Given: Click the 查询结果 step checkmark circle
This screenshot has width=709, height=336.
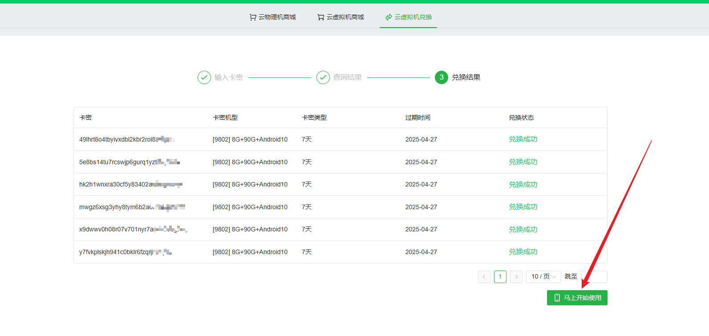Looking at the screenshot, I should pyautogui.click(x=323, y=77).
